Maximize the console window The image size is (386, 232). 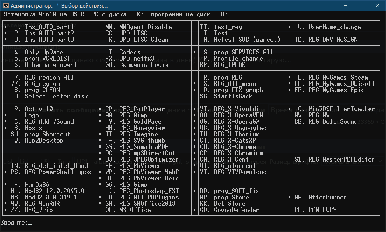[x=361, y=6]
